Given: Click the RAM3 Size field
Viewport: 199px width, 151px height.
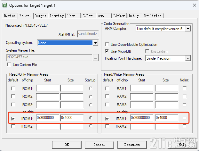Looking at the screenshot, I should (166, 105).
